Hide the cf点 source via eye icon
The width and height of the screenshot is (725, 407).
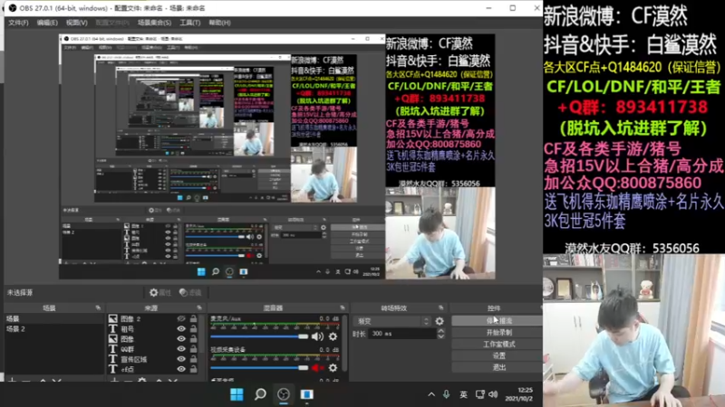pyautogui.click(x=181, y=369)
